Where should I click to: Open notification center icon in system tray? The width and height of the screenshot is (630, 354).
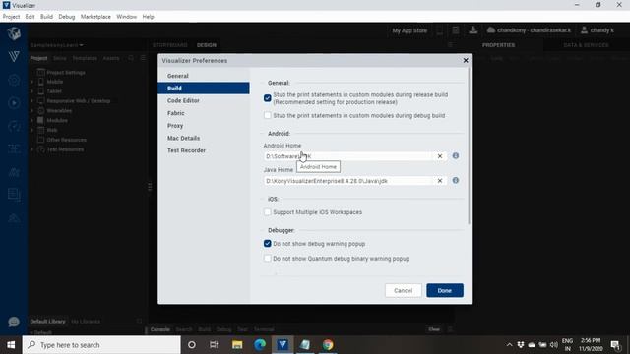(615, 345)
